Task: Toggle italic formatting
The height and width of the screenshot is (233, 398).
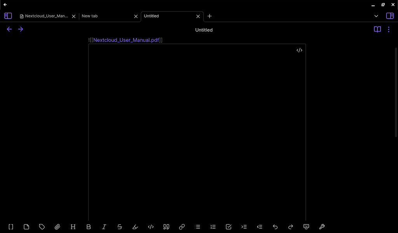Action: [x=104, y=227]
